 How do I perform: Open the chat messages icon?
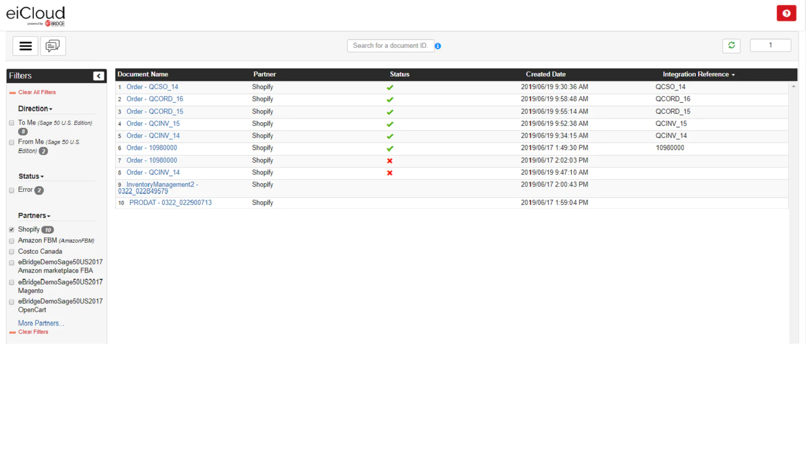click(53, 46)
